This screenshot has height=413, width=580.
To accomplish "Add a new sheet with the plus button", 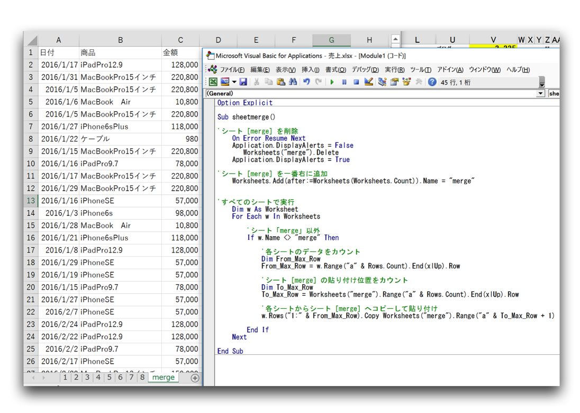I will 195,378.
